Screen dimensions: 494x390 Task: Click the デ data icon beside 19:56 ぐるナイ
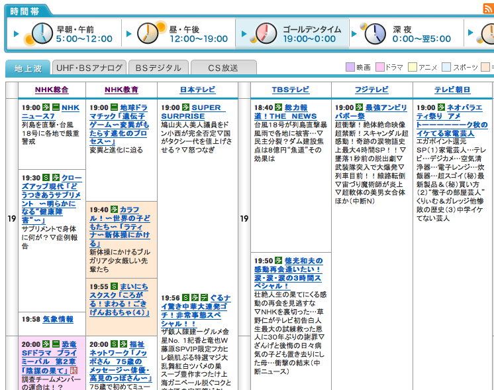click(x=205, y=298)
